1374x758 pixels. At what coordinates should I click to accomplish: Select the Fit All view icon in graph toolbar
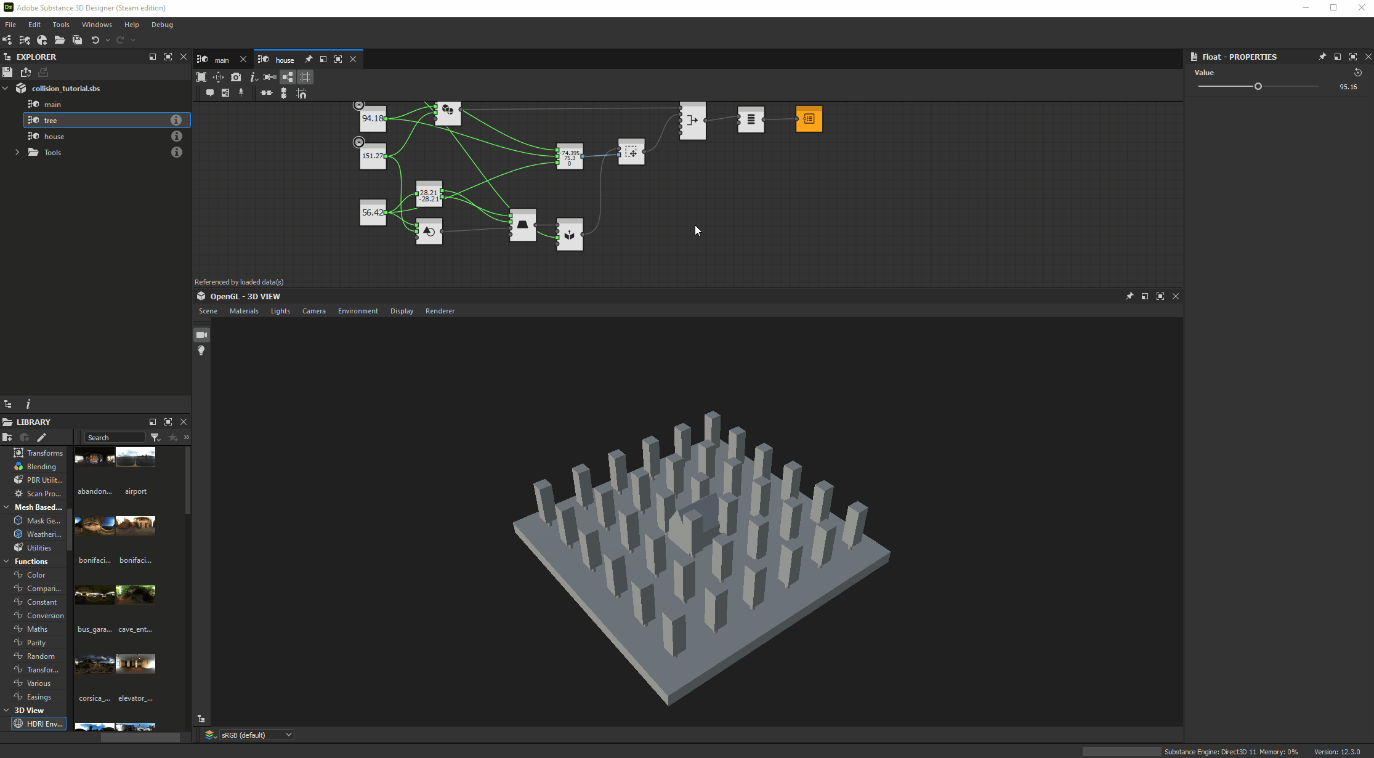click(x=201, y=77)
